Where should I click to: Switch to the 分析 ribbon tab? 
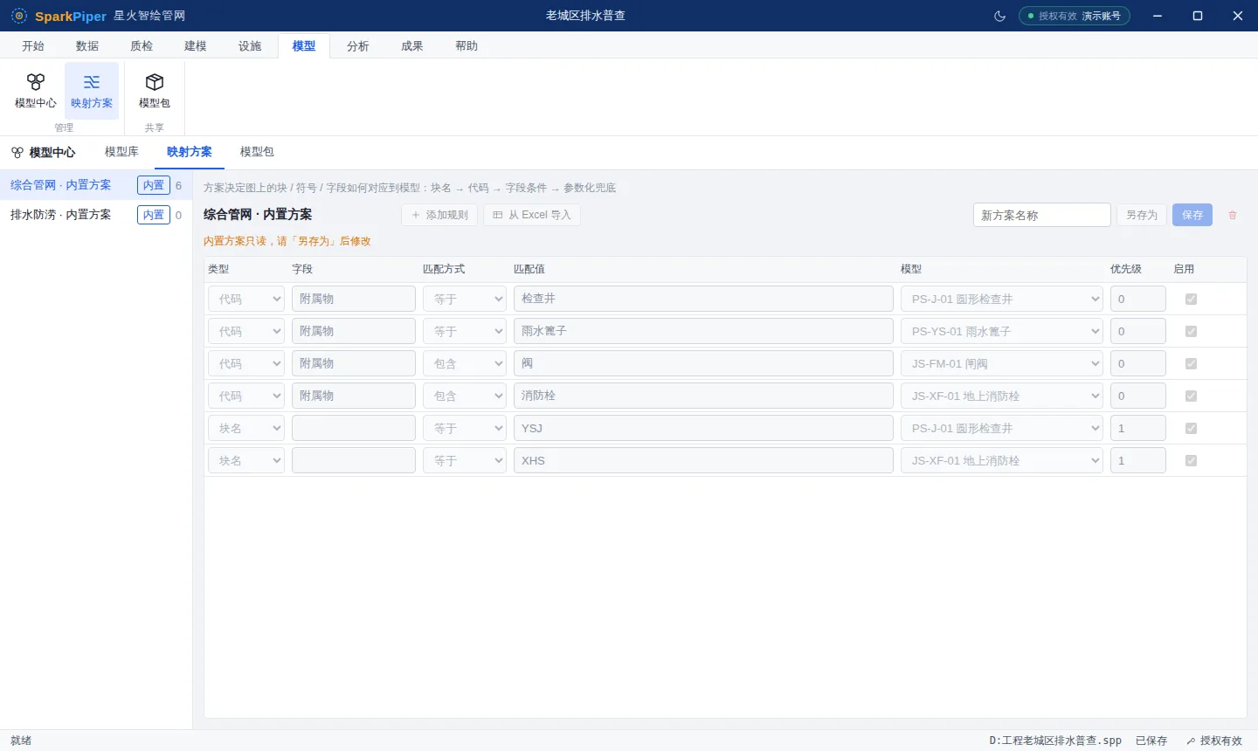pyautogui.click(x=358, y=46)
